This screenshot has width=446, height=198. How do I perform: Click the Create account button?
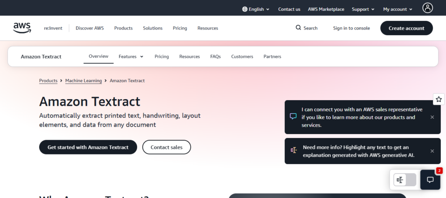(406, 28)
